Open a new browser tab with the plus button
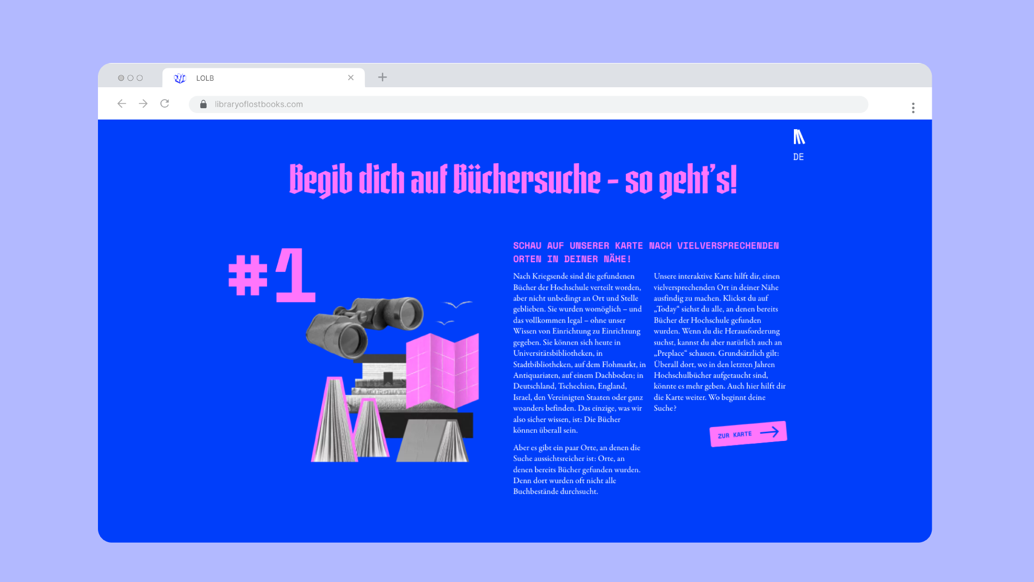This screenshot has width=1034, height=582. pyautogui.click(x=382, y=77)
